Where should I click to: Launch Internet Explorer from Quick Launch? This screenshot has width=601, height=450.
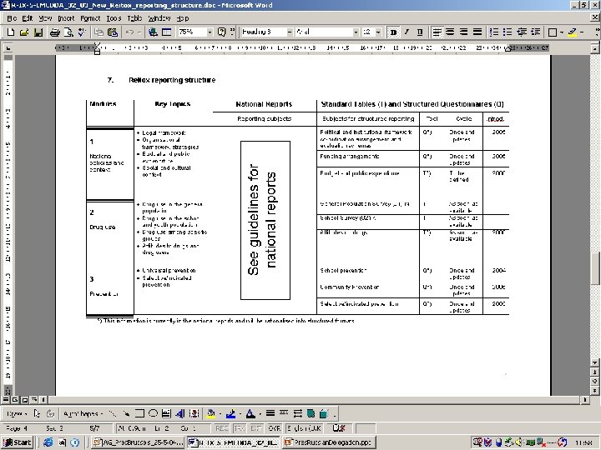pyautogui.click(x=48, y=442)
